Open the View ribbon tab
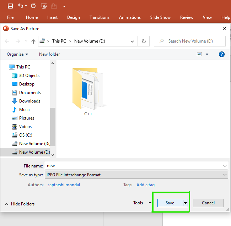Screen dimensions: 231x226 207,17
